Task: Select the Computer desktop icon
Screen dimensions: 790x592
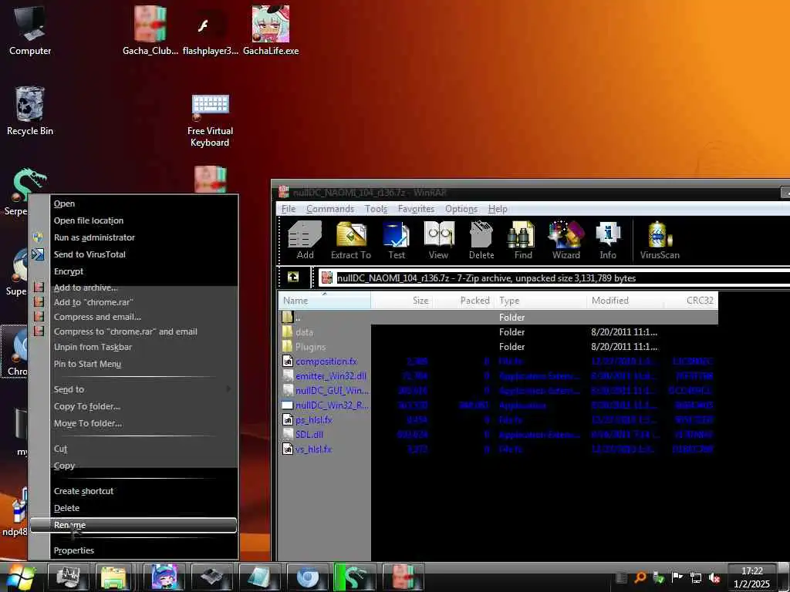Action: click(x=30, y=29)
